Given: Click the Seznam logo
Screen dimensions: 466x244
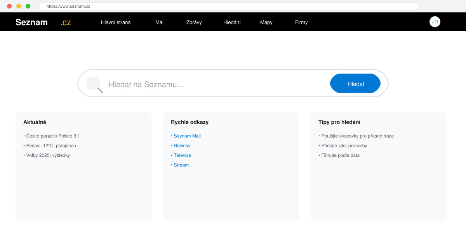Looking at the screenshot, I should (31, 22).
